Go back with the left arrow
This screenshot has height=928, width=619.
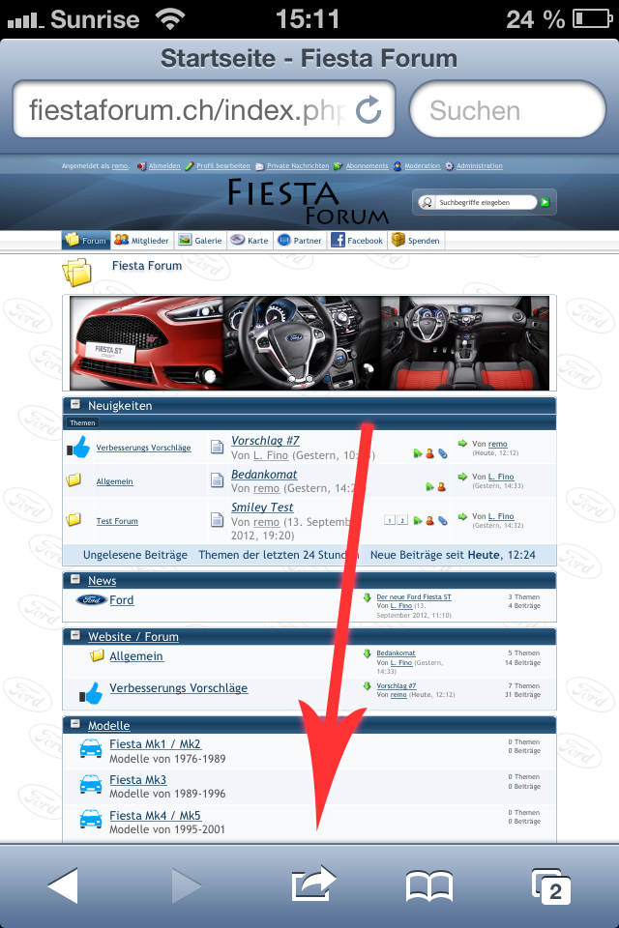tap(63, 884)
